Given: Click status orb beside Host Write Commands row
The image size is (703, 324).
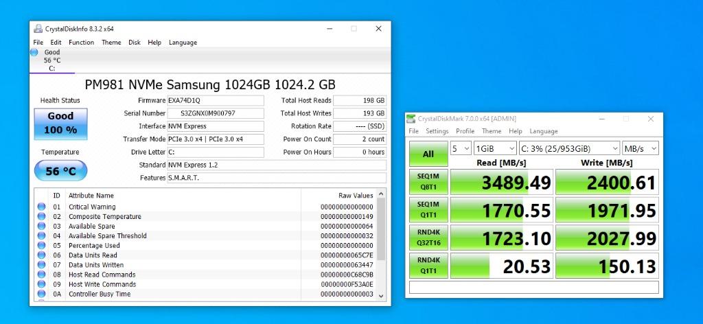Looking at the screenshot, I should coord(42,284).
